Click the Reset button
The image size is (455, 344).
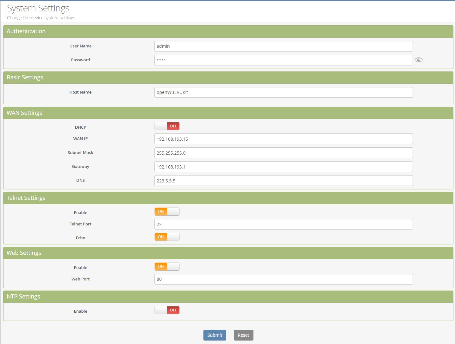coord(244,335)
